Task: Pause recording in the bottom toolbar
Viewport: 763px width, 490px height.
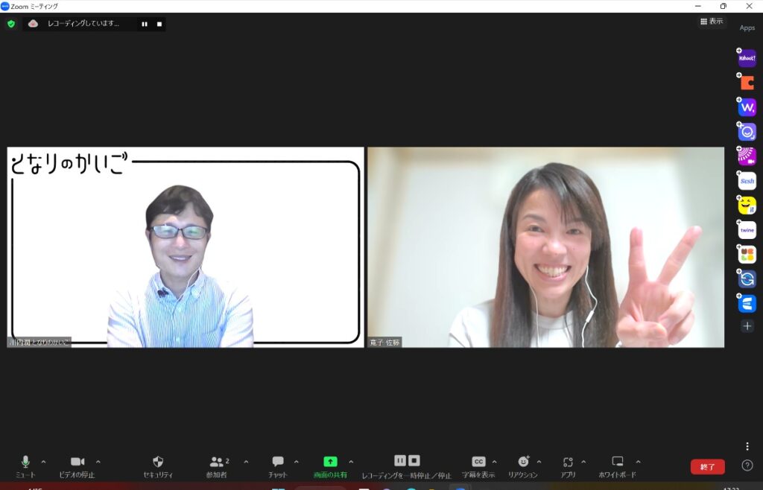Action: pyautogui.click(x=400, y=461)
